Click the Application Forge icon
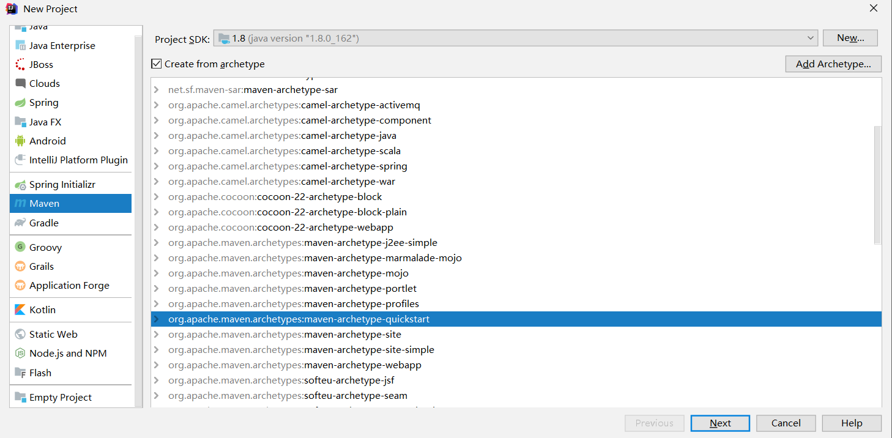The height and width of the screenshot is (438, 892). [x=20, y=285]
